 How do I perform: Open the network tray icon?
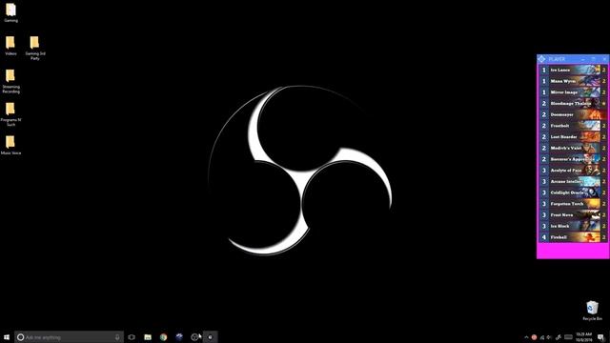pos(542,337)
